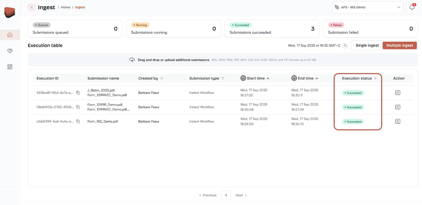Click the Submission name column header
Viewport: 422px width, 205px height.
(x=103, y=78)
